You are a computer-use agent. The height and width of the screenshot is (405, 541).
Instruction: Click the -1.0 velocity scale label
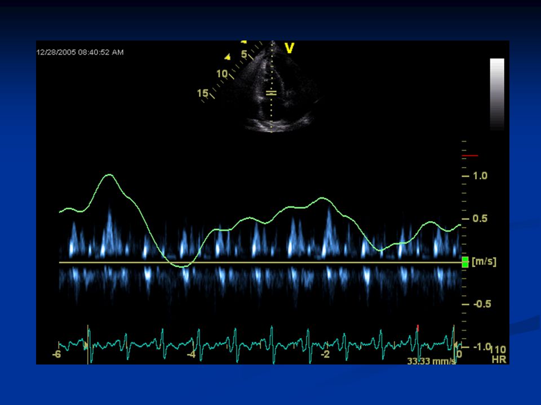click(482, 346)
